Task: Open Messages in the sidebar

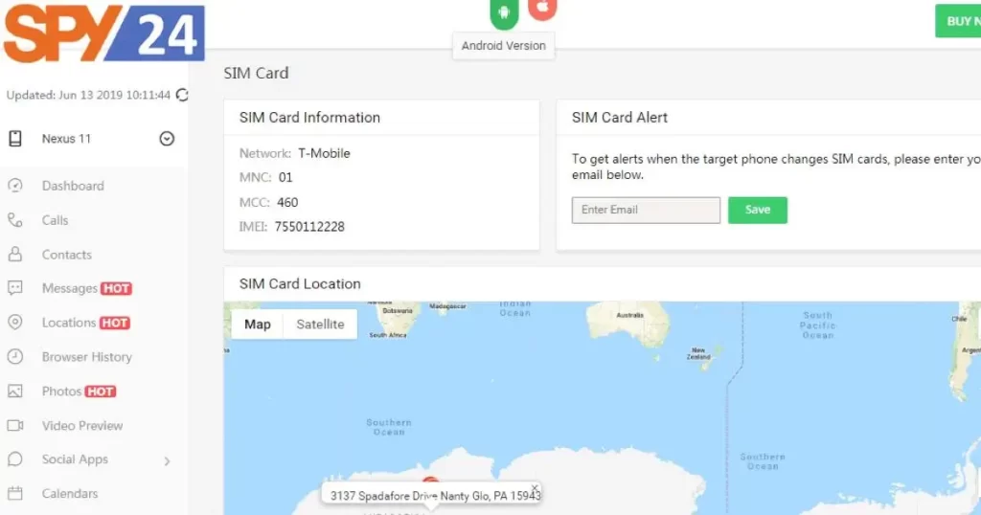Action: click(x=69, y=288)
